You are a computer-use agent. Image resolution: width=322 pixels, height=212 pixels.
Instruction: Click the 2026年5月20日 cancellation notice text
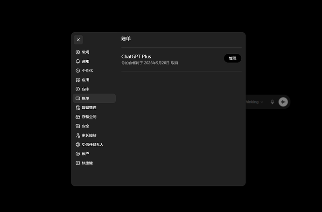tap(150, 63)
